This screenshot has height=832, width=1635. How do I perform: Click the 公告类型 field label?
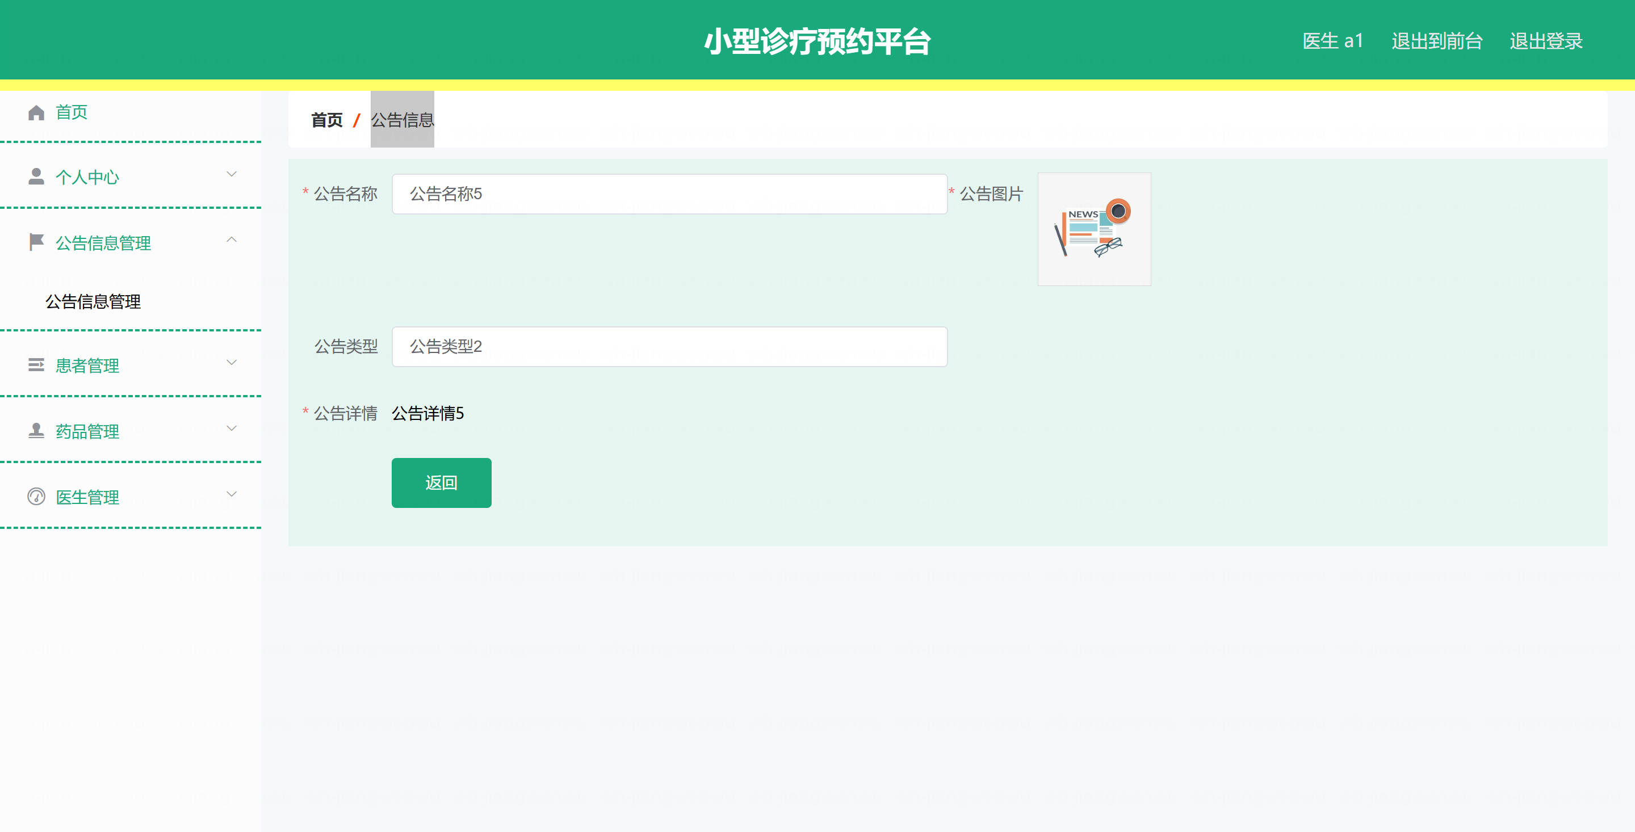346,347
